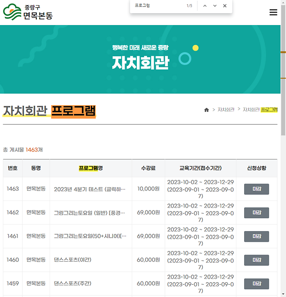This screenshot has height=297, width=286.
Task: Click the 프로그램명 column header
Action: click(x=91, y=168)
